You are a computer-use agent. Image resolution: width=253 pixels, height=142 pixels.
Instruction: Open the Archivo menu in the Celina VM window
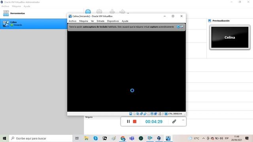72,21
